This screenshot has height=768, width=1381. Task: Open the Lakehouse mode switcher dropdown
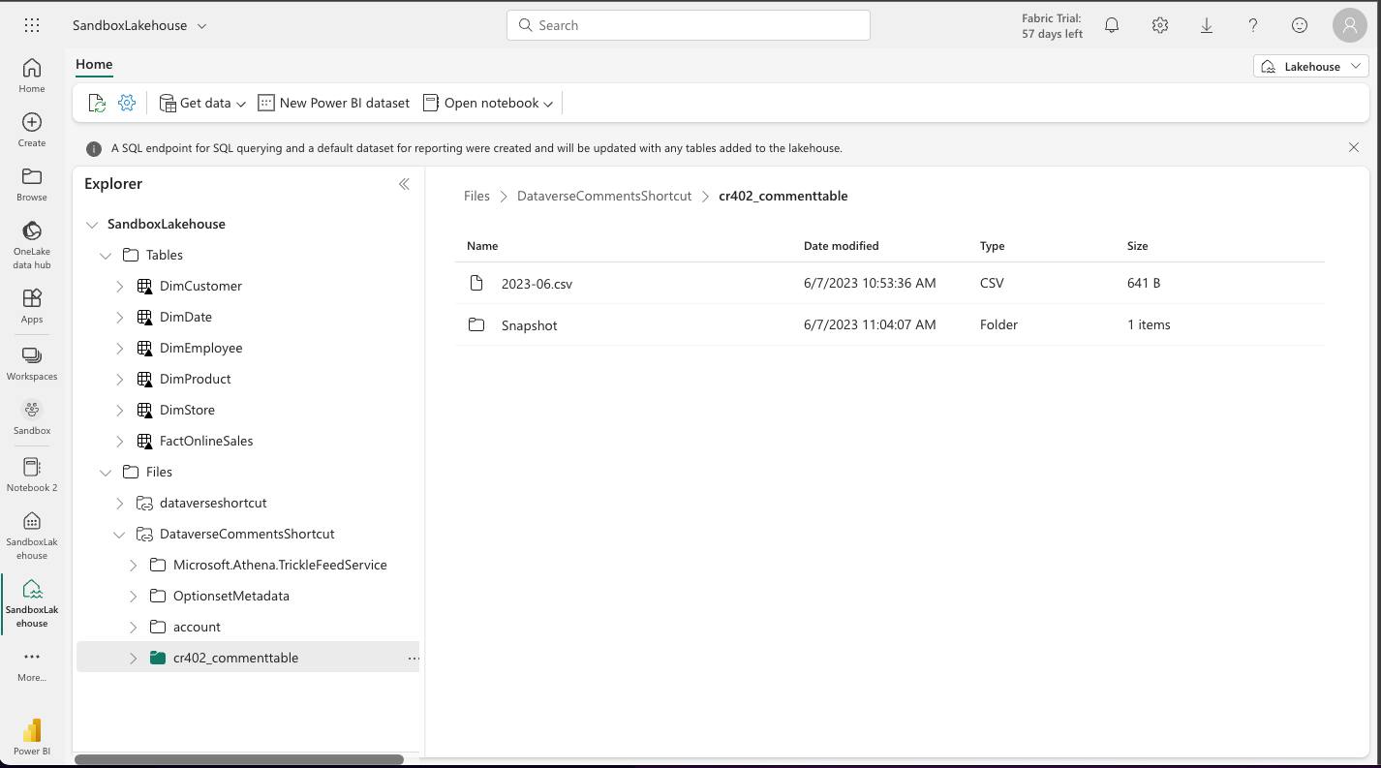(1311, 66)
